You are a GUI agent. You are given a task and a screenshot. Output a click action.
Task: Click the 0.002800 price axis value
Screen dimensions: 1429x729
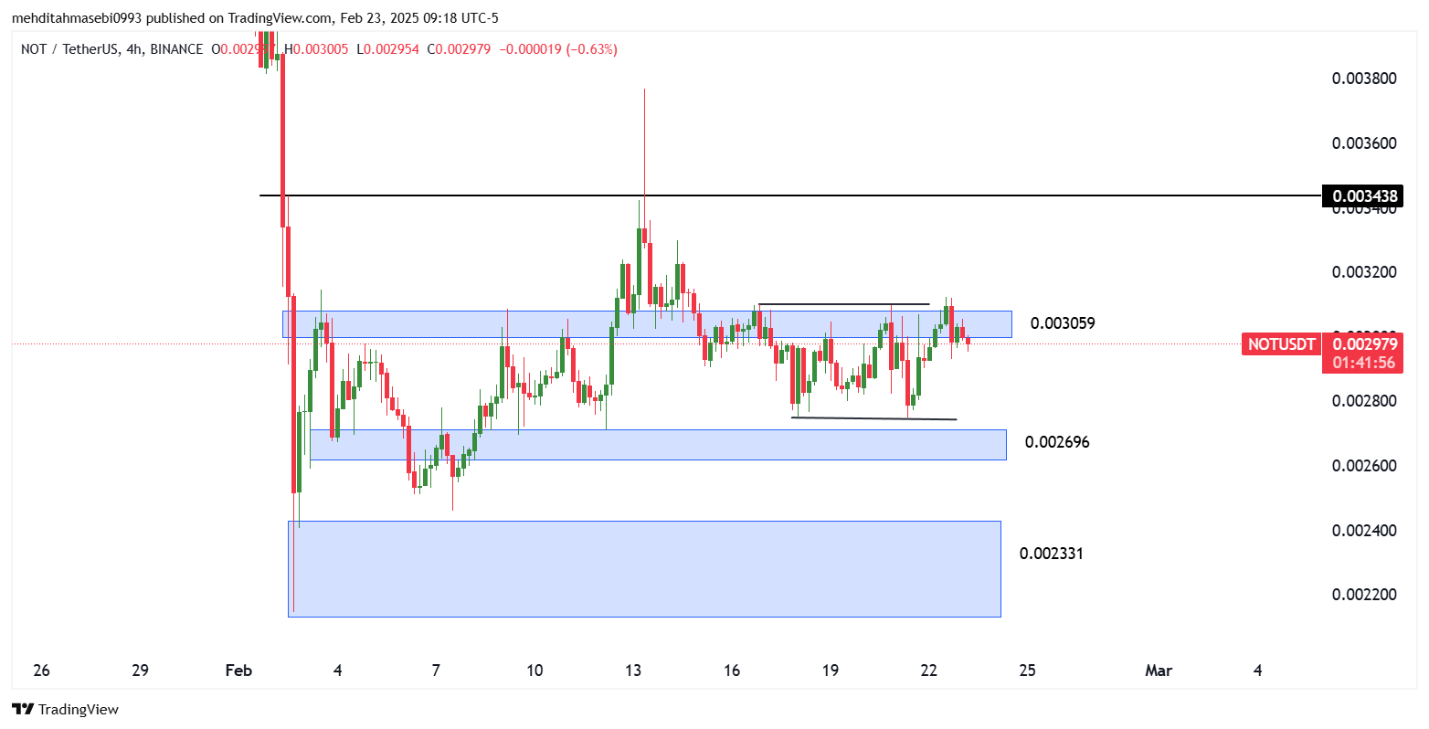1364,401
